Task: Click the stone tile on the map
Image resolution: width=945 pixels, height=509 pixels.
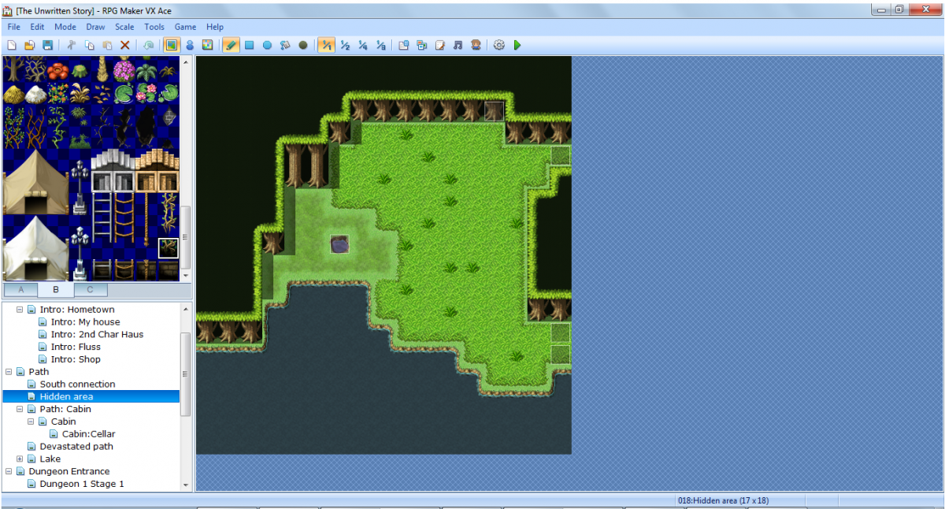Action: 341,244
